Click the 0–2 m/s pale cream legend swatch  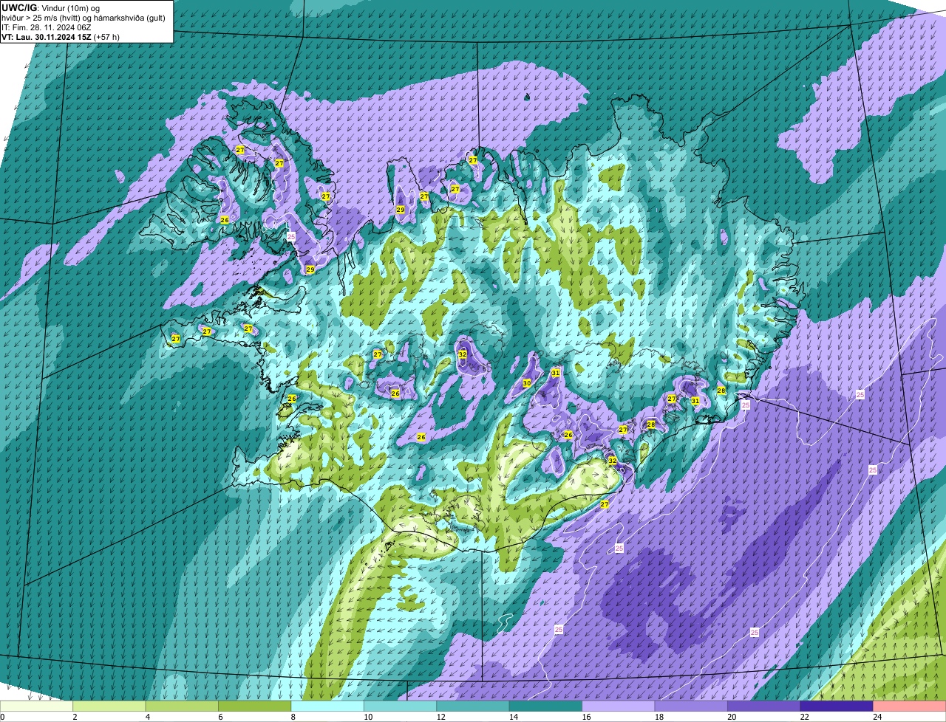pos(37,706)
